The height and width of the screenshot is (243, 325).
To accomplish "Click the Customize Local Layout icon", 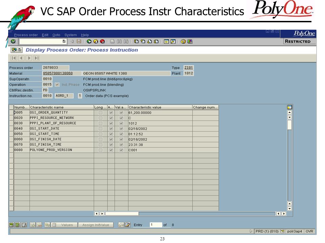I will pyautogui.click(x=190, y=42).
